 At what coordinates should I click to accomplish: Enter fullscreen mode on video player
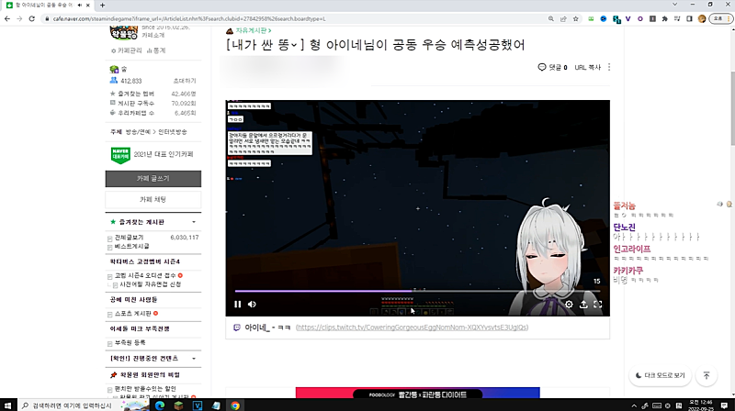(x=598, y=305)
